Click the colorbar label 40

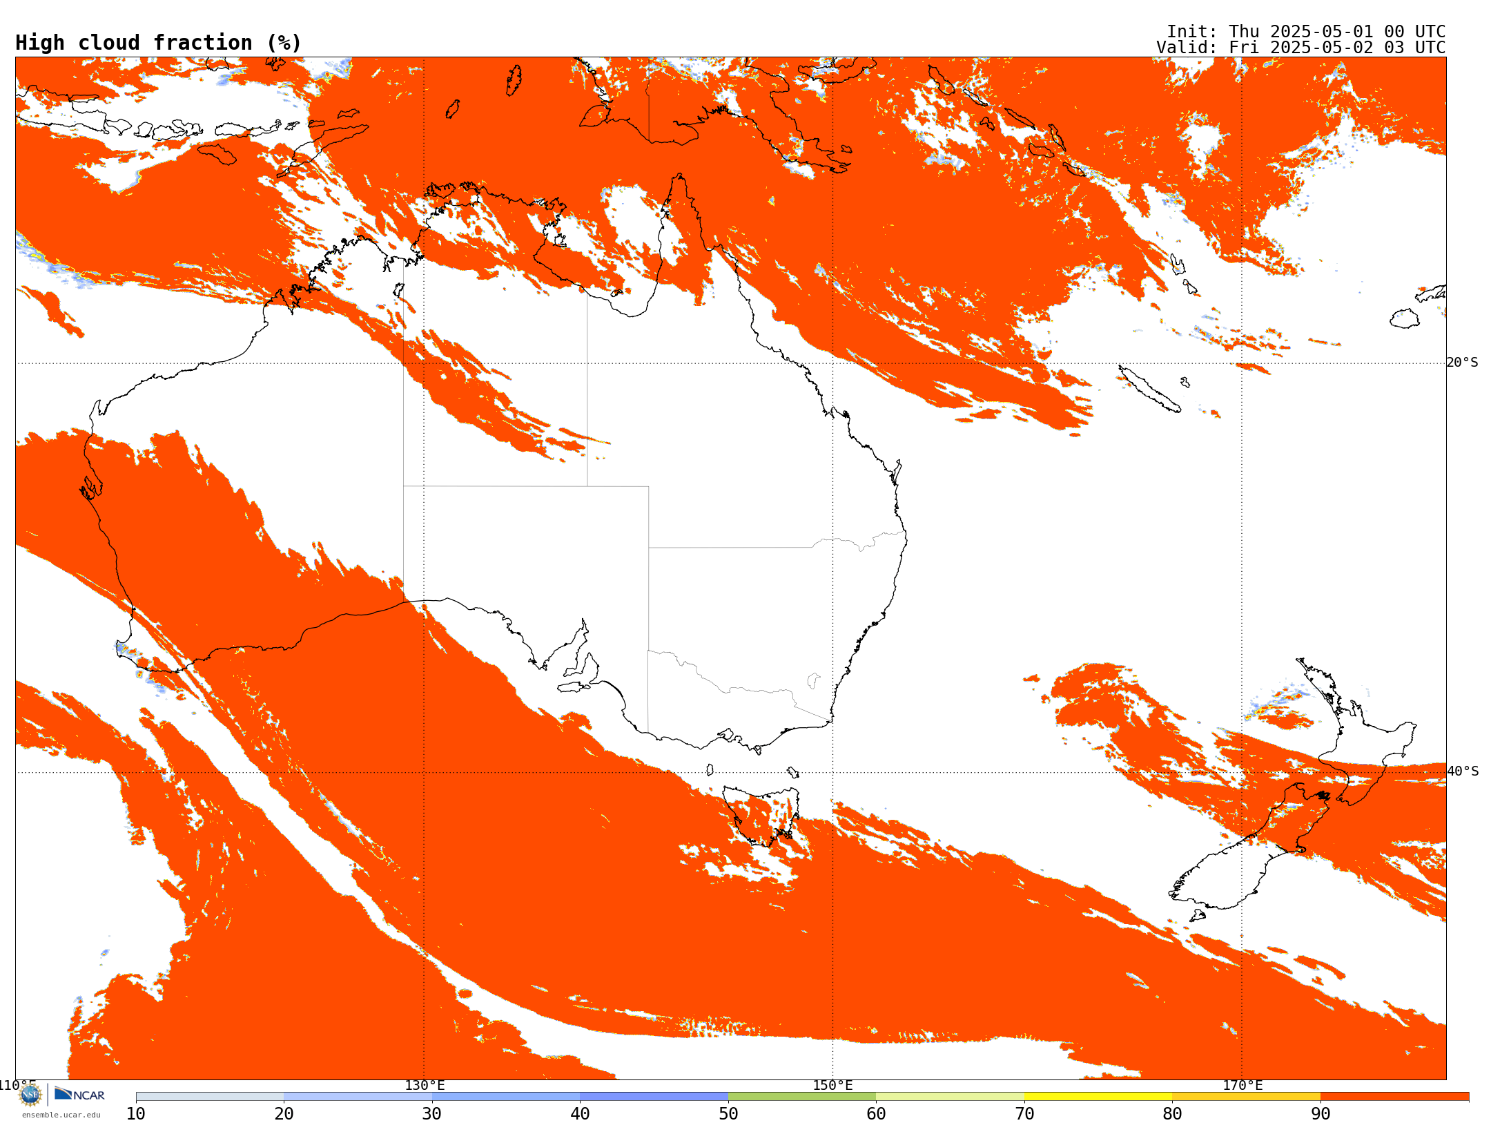click(x=580, y=1114)
